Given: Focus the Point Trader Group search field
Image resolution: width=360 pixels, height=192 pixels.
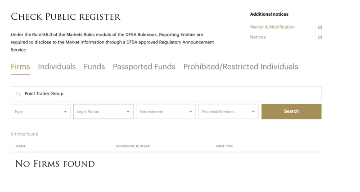Looking at the screenshot, I should point(166,94).
